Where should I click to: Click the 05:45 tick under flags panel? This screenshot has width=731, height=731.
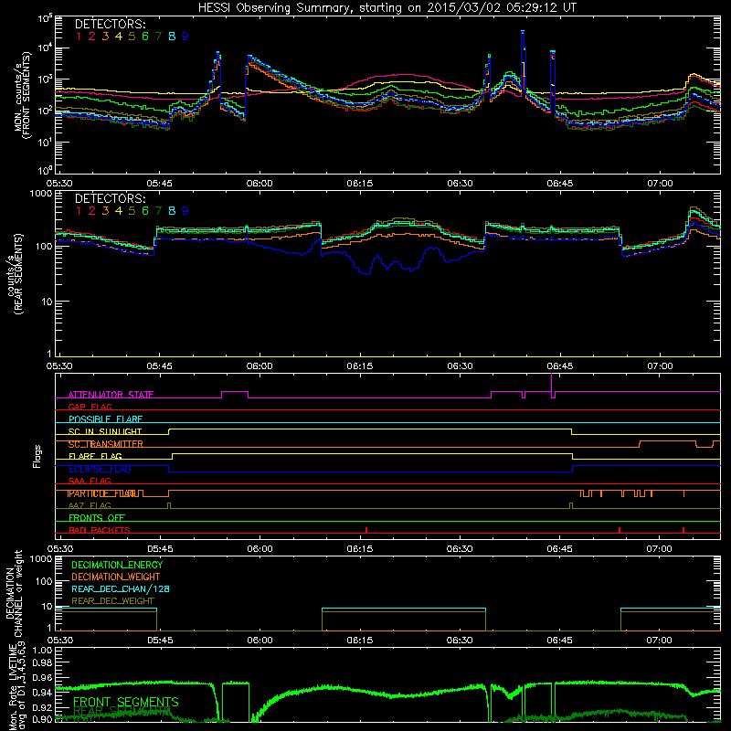pos(160,549)
